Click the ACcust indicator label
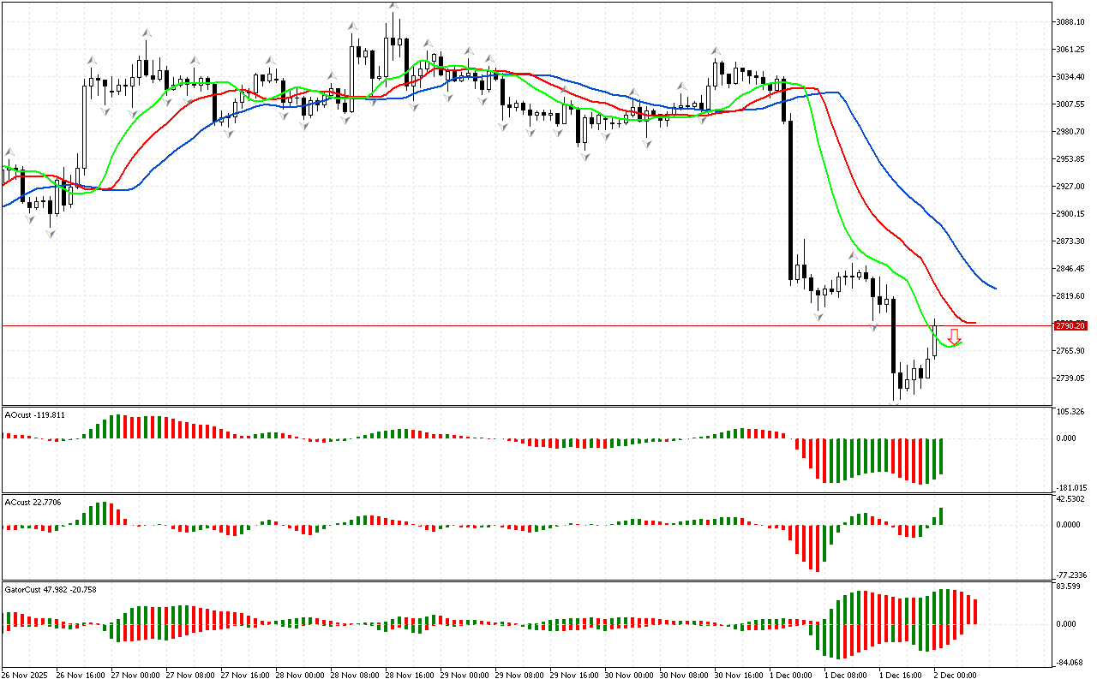Screen dimensions: 1097x685 [x=34, y=501]
